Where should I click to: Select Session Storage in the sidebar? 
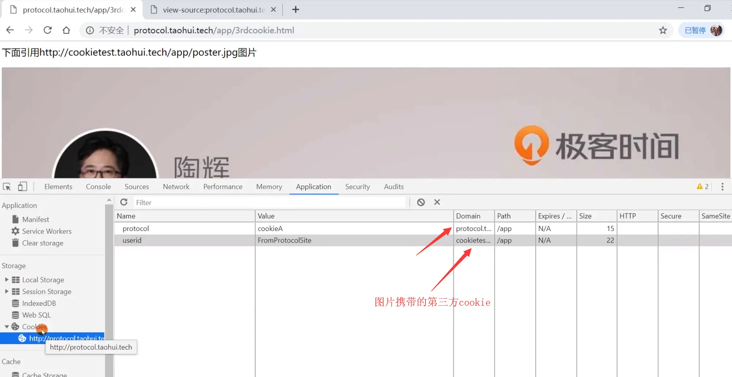click(x=47, y=291)
